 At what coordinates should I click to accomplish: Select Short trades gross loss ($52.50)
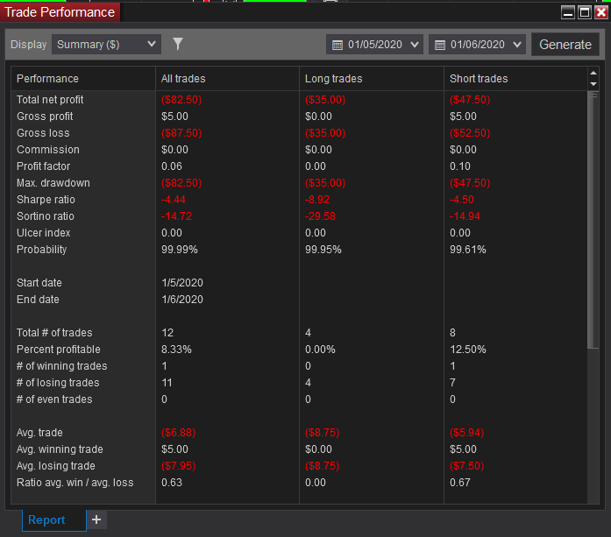coord(470,133)
